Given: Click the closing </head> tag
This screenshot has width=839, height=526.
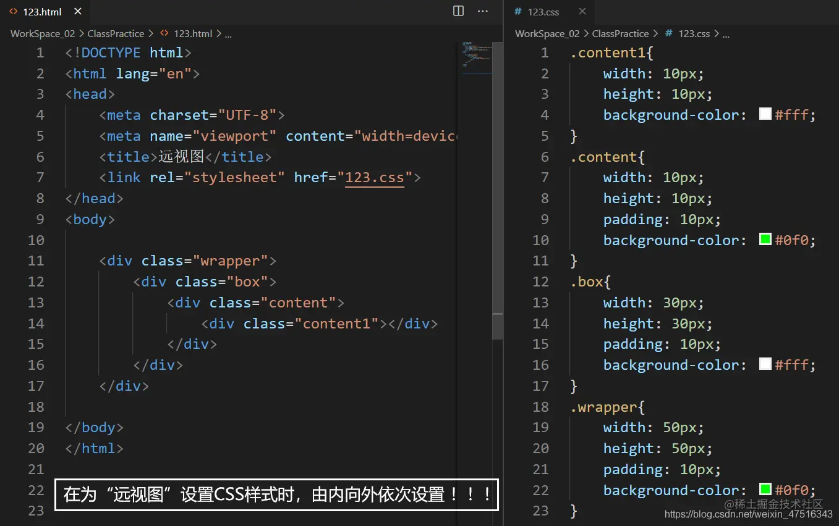Looking at the screenshot, I should tap(94, 198).
